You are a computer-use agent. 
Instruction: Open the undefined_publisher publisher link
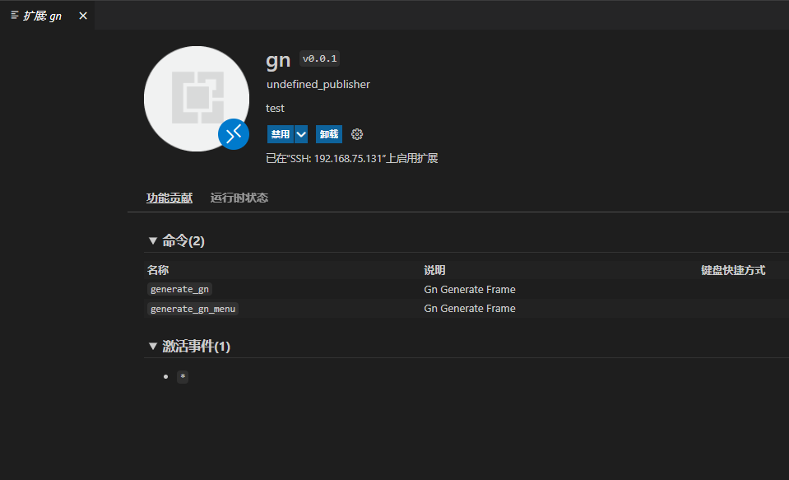(x=318, y=84)
